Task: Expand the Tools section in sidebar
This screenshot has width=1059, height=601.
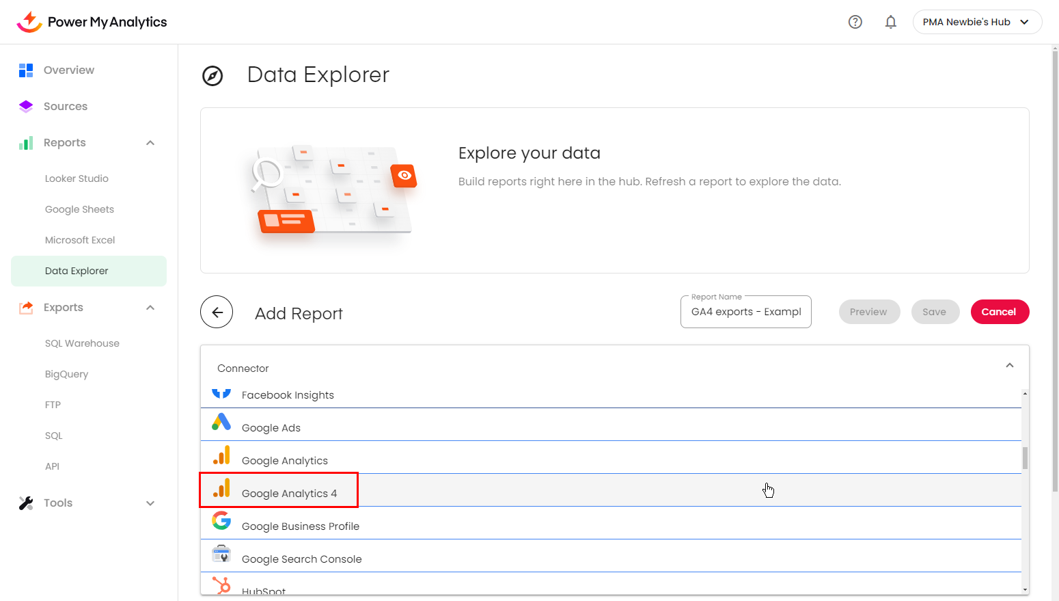Action: tap(150, 503)
